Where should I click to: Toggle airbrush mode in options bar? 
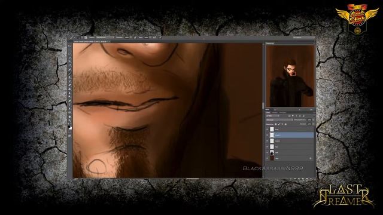point(154,38)
